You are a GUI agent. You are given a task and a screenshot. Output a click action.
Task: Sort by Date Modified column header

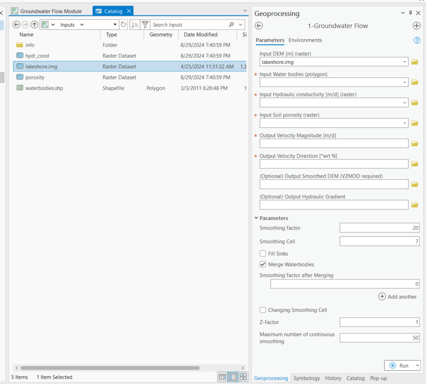coord(201,34)
